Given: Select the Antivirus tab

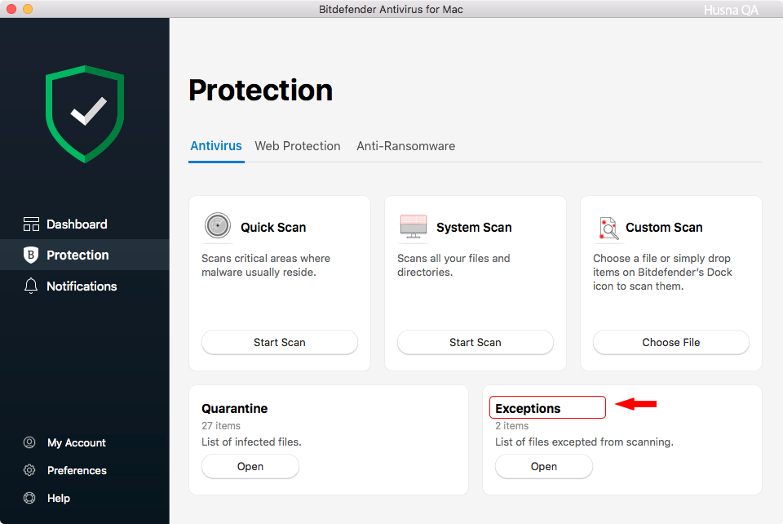Looking at the screenshot, I should point(216,146).
